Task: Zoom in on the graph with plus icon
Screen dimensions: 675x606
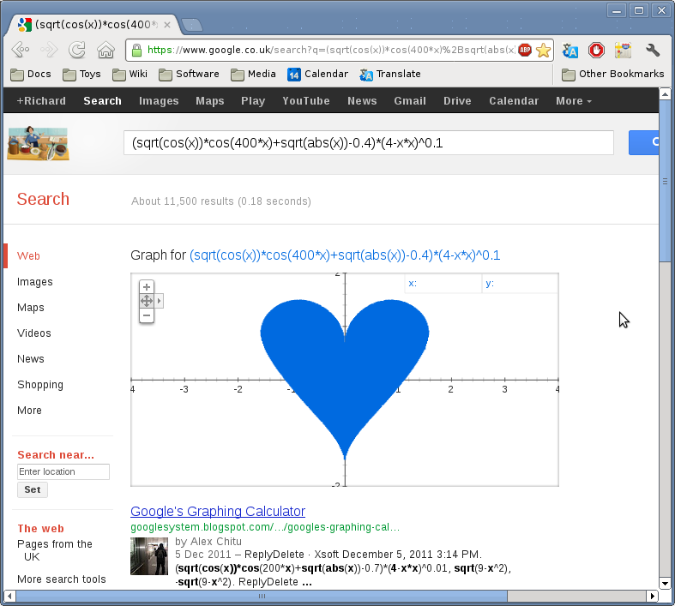Action: pos(147,287)
